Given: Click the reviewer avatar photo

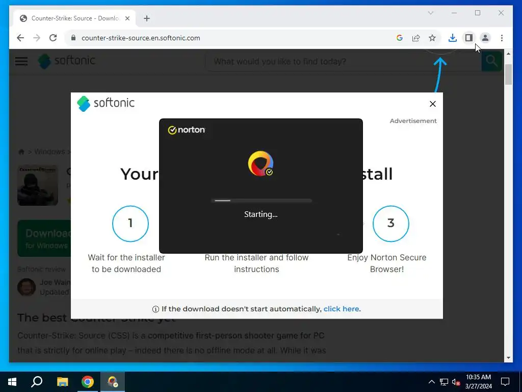Looking at the screenshot, I should (x=27, y=287).
